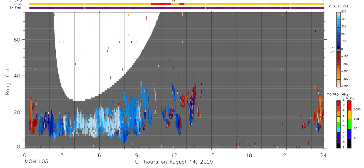Click the red swatch in TX FRQ legend
Image resolution: width=364 pixels, height=168 pixels.
pos(338,103)
